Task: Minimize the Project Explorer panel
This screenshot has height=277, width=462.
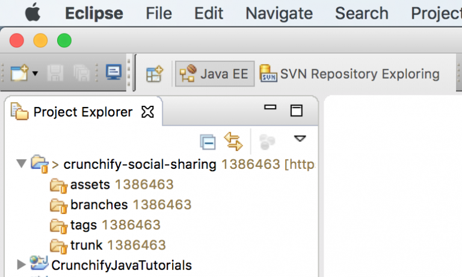Action: [270, 108]
